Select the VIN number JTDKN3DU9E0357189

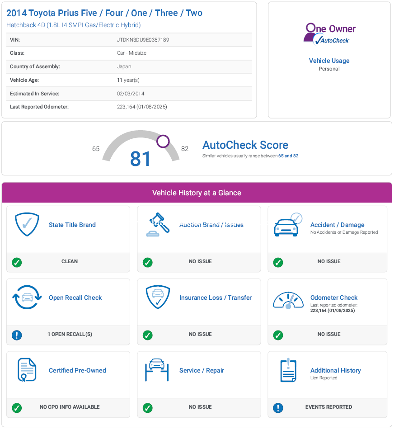[x=143, y=40]
